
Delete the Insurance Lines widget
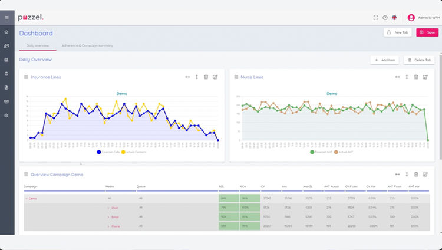pyautogui.click(x=206, y=77)
